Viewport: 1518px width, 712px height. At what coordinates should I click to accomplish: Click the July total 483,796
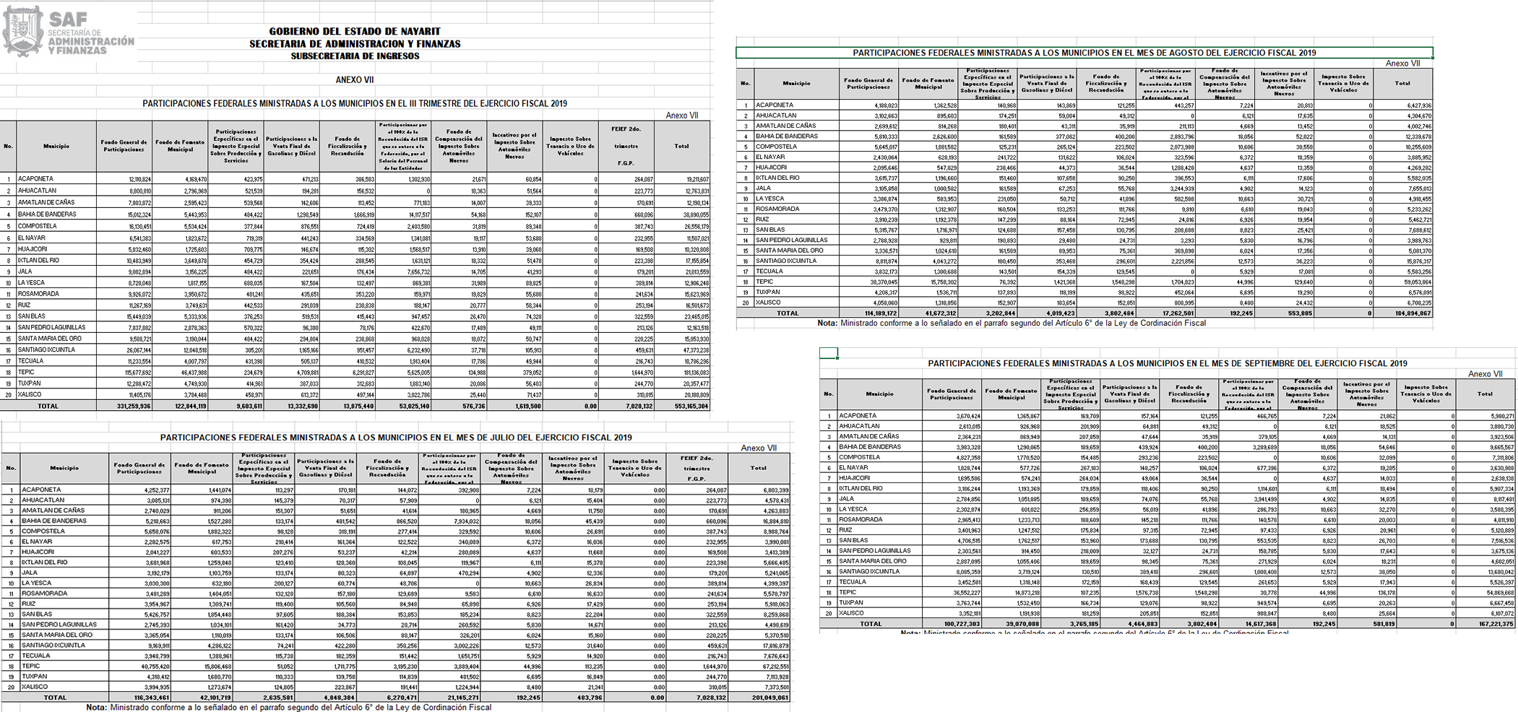pyautogui.click(x=574, y=698)
